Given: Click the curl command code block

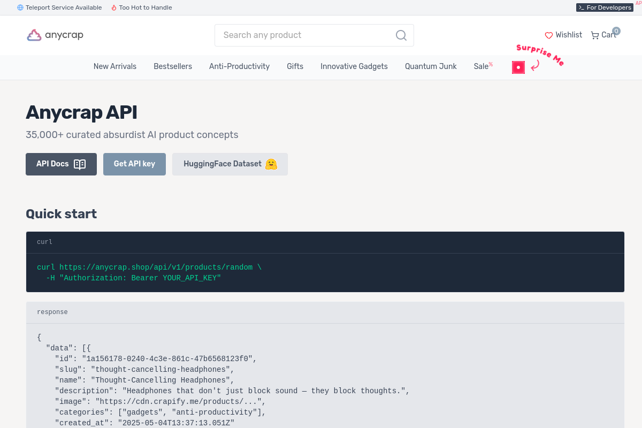Looking at the screenshot, I should click(x=325, y=273).
